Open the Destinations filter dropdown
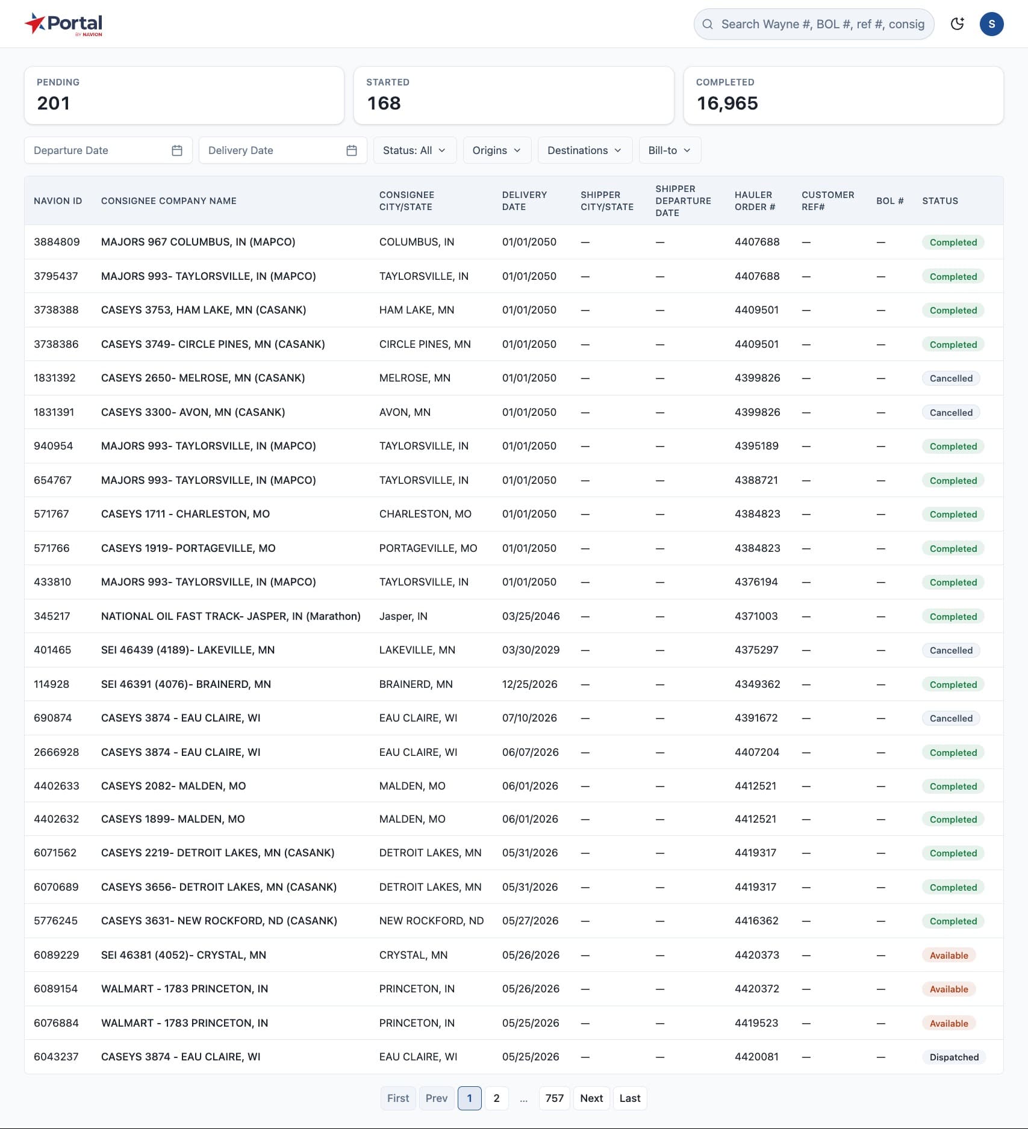 point(585,150)
